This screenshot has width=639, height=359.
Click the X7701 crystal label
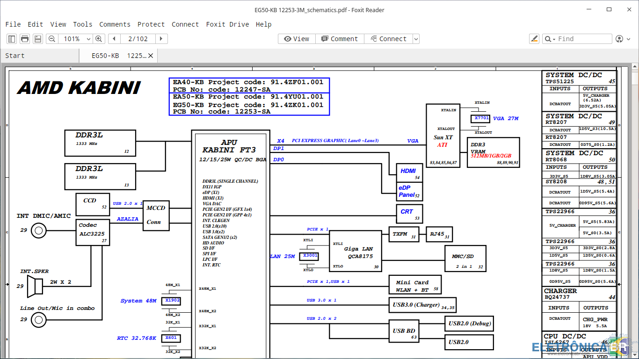click(481, 118)
